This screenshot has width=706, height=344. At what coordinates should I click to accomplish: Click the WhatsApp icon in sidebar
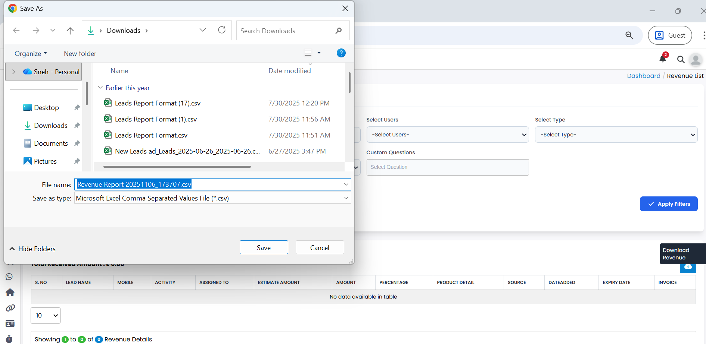tap(9, 277)
